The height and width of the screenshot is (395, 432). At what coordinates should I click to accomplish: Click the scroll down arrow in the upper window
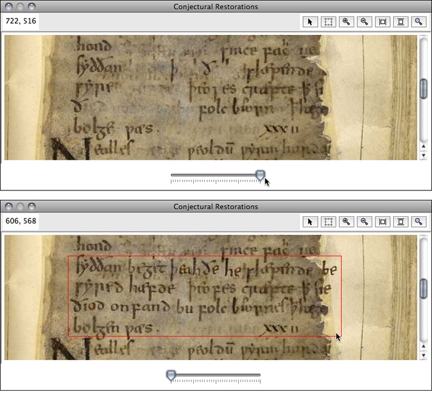click(x=424, y=155)
